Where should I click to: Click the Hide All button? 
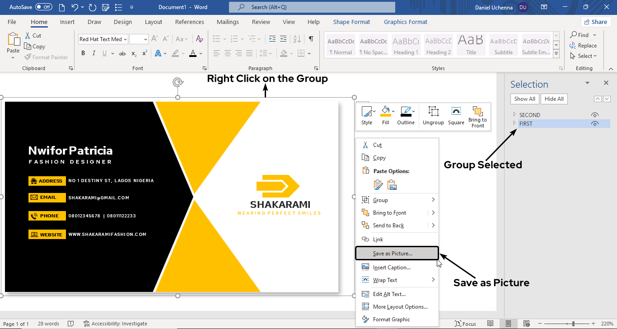tap(554, 99)
